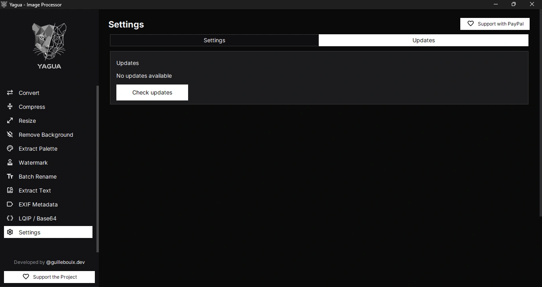Viewport: 542px width, 287px height.
Task: Open Resize via its diagonal arrow icon
Action: coord(10,120)
